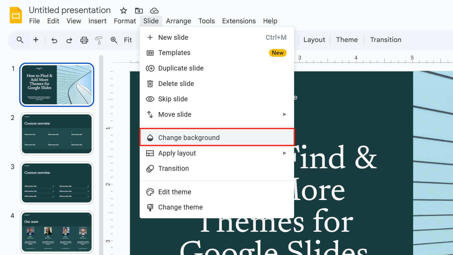Choose Templates from Slide menu
The image size is (453, 255).
pos(217,53)
